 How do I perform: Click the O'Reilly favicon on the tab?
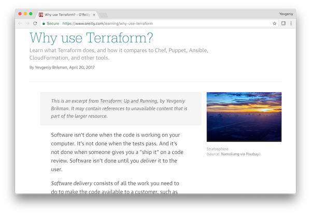(x=41, y=14)
